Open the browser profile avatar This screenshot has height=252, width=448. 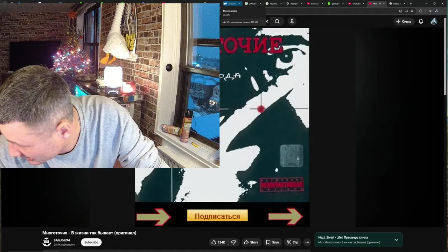click(x=436, y=11)
